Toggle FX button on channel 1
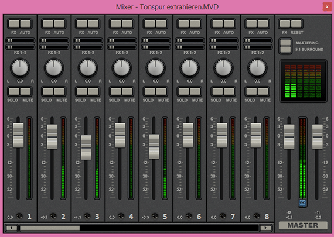Image resolution: width=334 pixels, height=237 pixels. point(14,24)
